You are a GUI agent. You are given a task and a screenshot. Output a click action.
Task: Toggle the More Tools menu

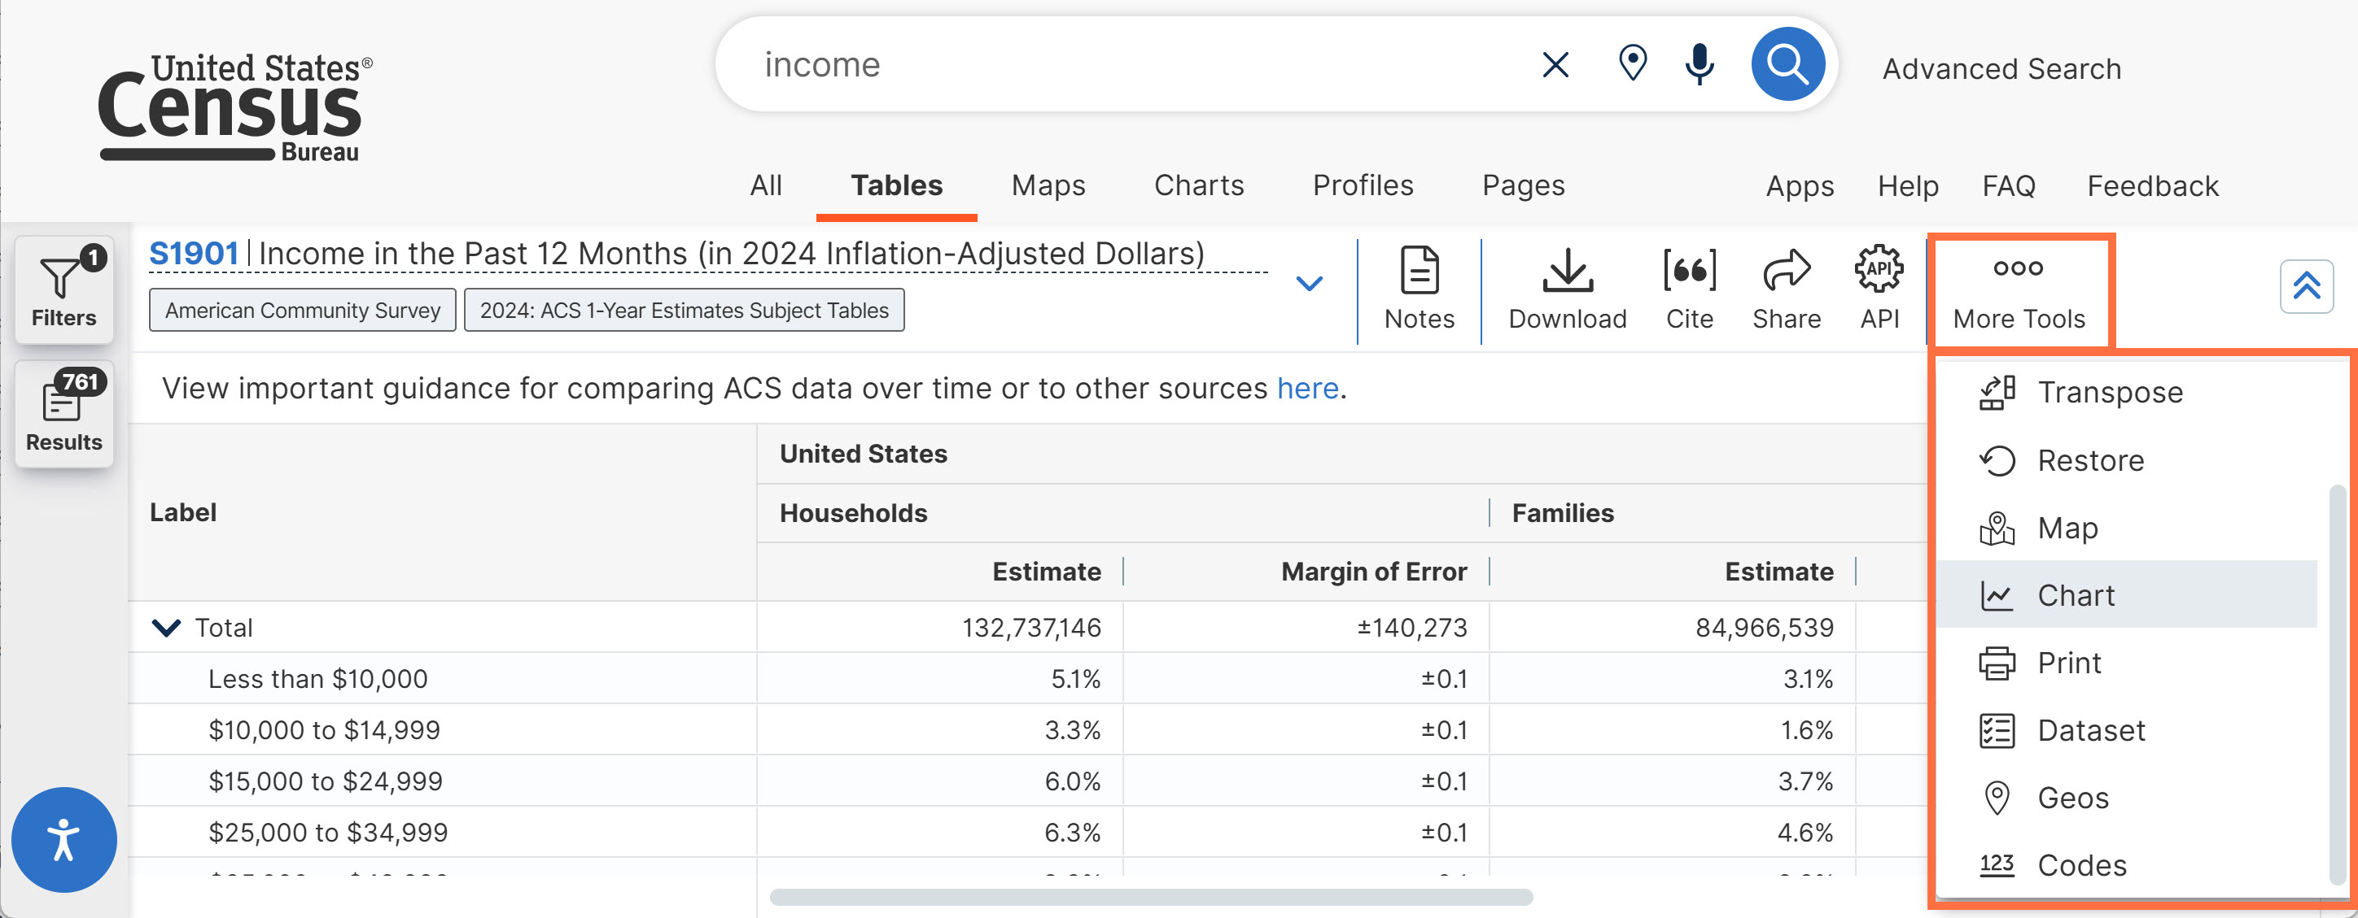click(x=2019, y=291)
